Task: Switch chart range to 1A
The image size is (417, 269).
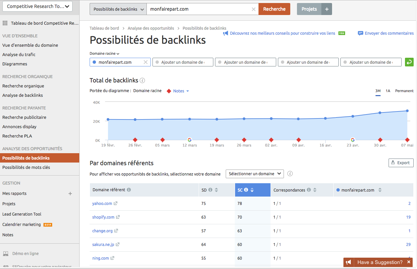Action: coord(388,91)
